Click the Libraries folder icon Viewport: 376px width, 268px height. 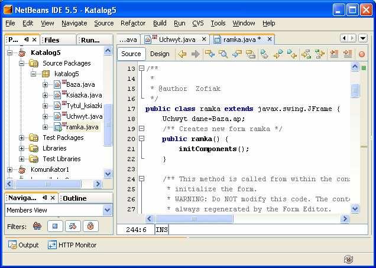tap(34, 148)
